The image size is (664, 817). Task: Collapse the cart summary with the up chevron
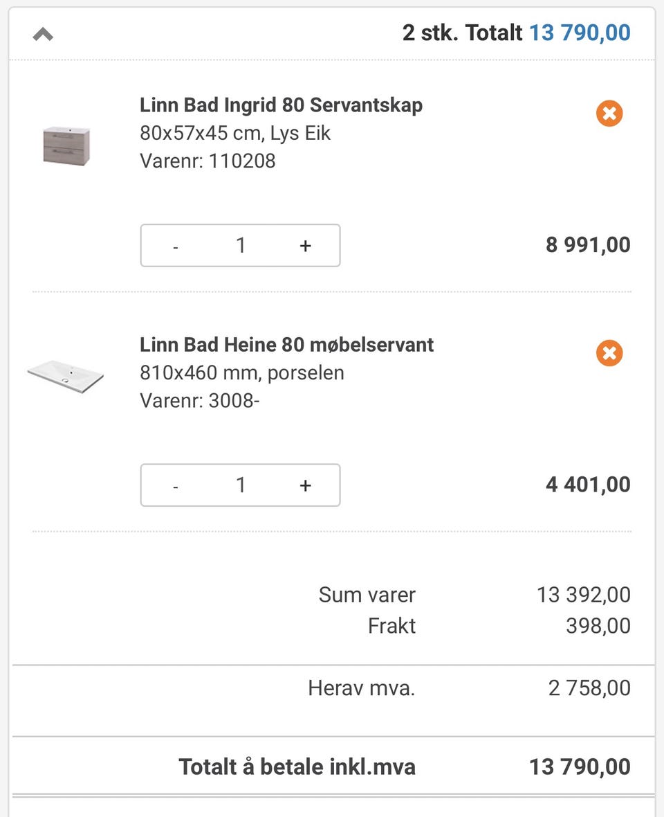coord(43,34)
